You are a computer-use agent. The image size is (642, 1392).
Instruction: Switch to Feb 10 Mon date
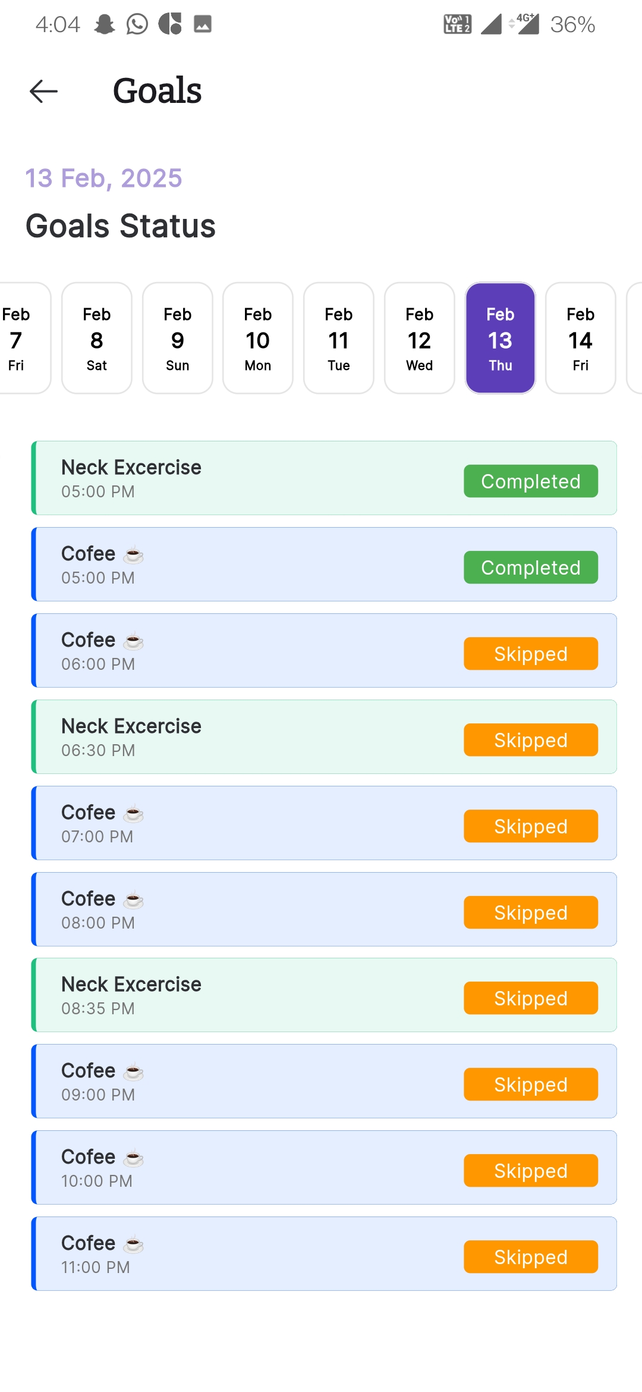pos(258,338)
